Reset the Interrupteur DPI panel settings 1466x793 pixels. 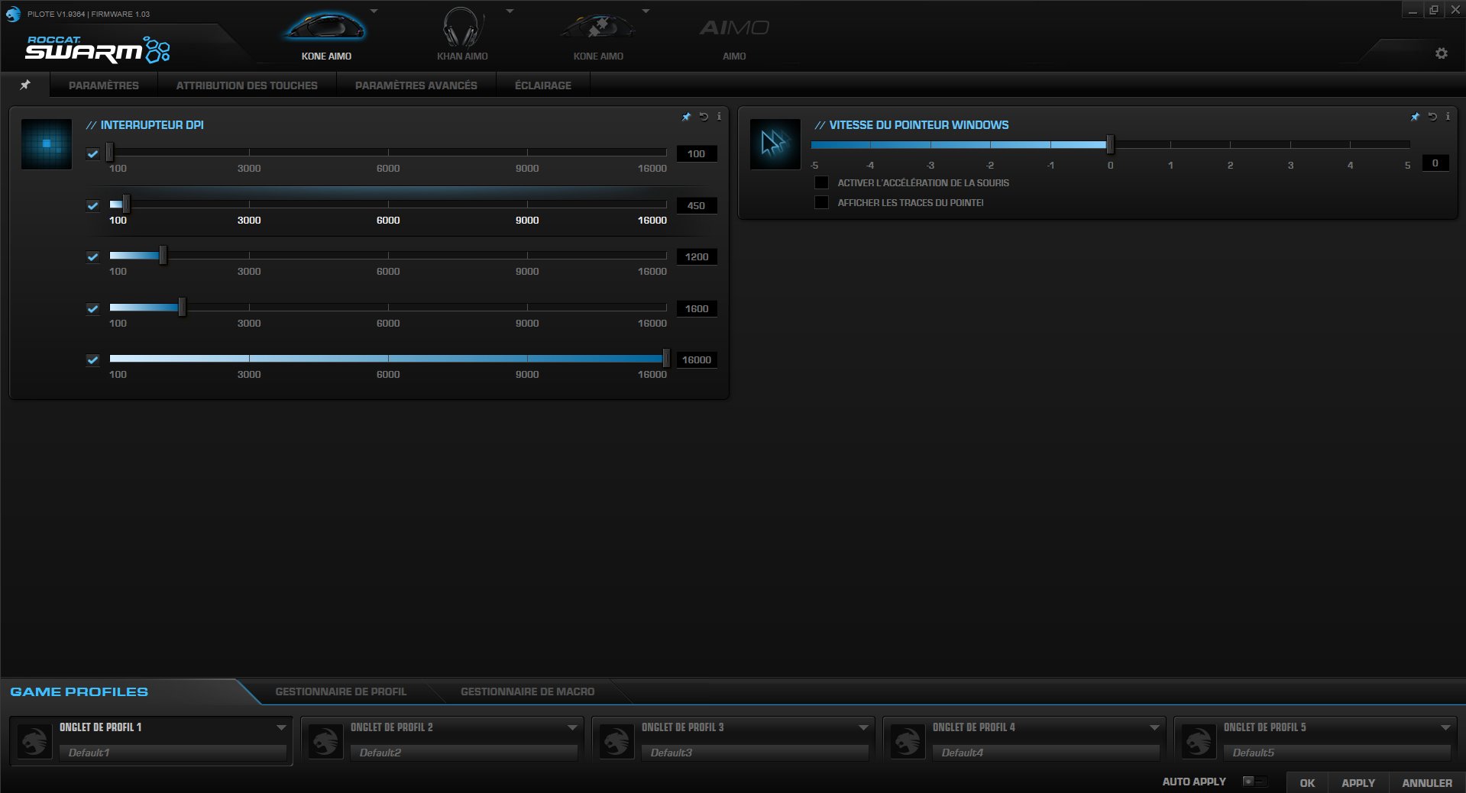pyautogui.click(x=704, y=117)
